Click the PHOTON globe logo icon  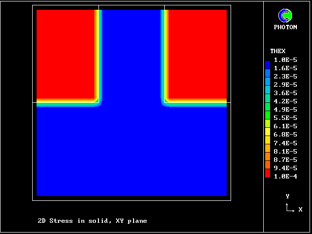(x=285, y=16)
